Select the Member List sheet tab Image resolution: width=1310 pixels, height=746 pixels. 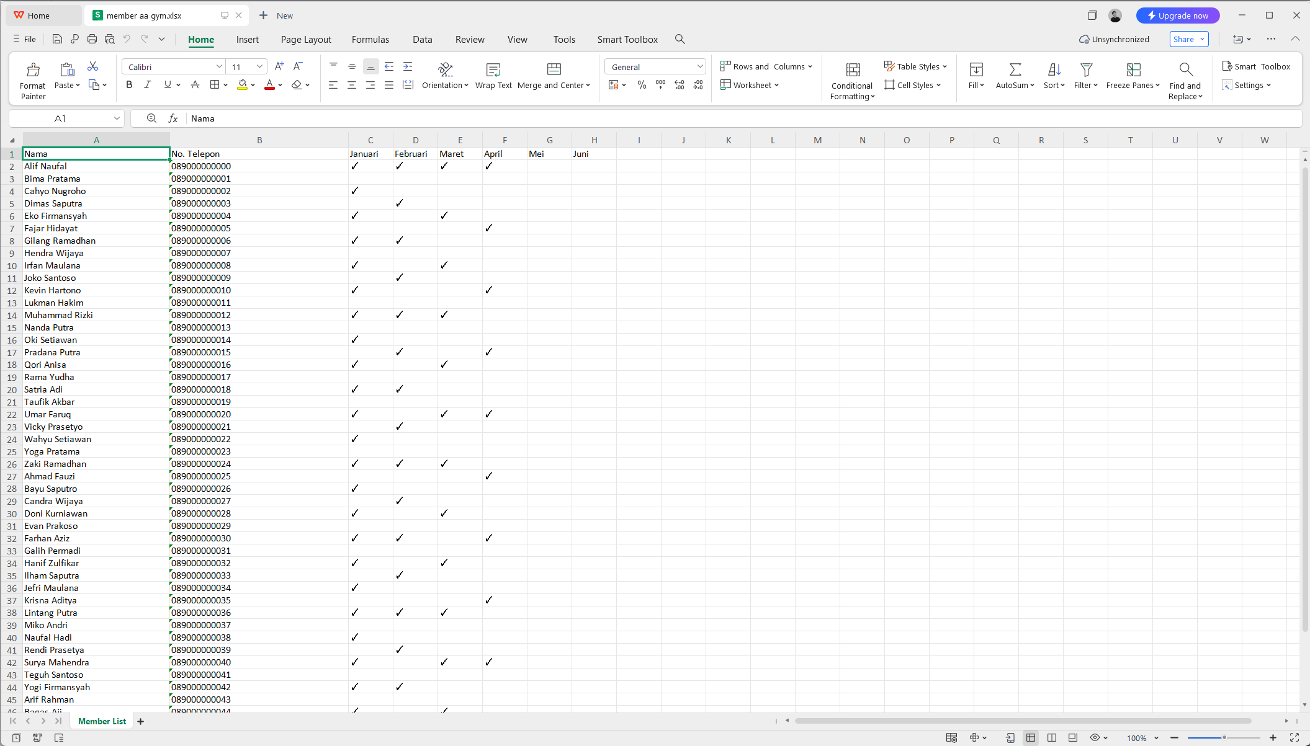pyautogui.click(x=102, y=721)
